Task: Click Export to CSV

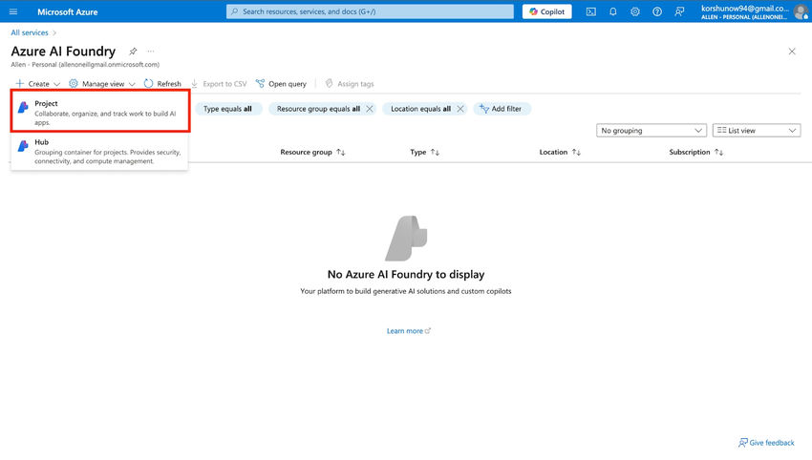Action: [219, 84]
